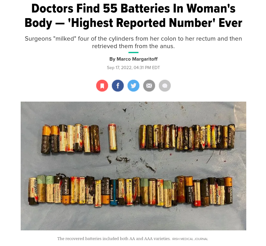Click the green divider line under subheadline
The width and height of the screenshot is (266, 246).
133,53
